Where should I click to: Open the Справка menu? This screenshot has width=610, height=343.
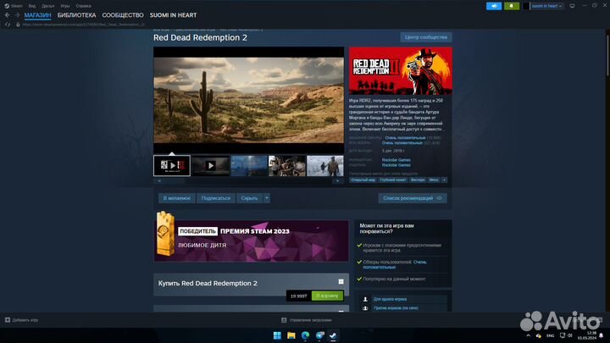coord(83,6)
